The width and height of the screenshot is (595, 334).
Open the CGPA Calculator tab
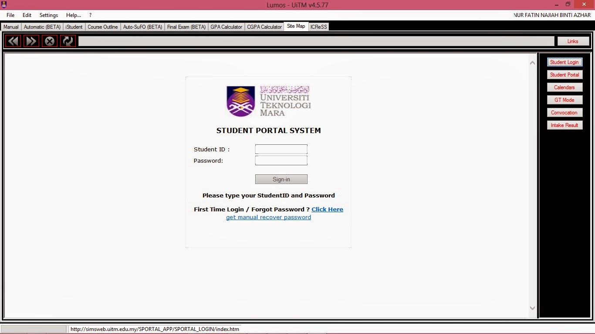tap(264, 27)
